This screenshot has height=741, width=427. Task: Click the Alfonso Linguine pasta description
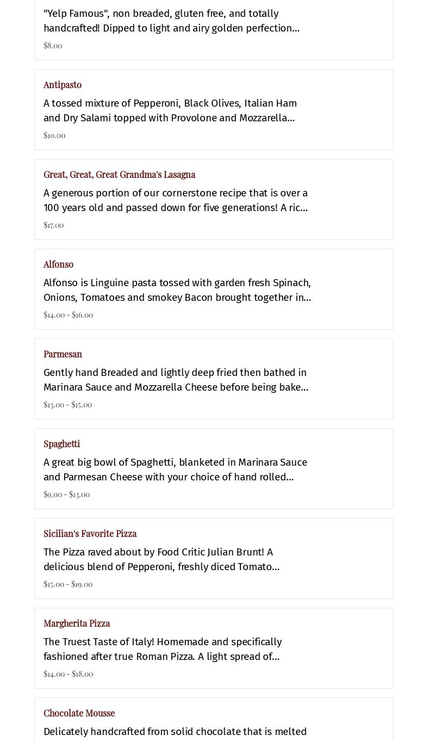click(x=177, y=290)
